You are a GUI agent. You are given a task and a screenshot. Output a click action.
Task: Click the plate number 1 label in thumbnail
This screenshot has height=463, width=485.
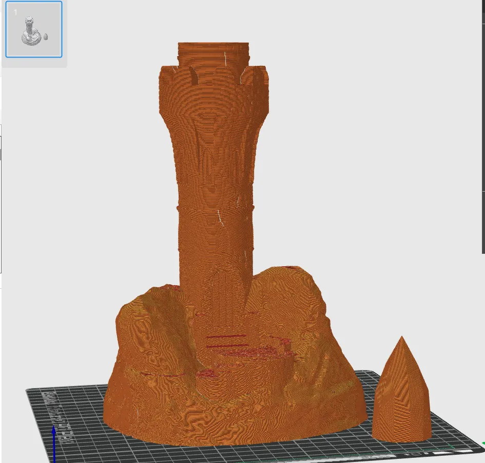coord(15,12)
